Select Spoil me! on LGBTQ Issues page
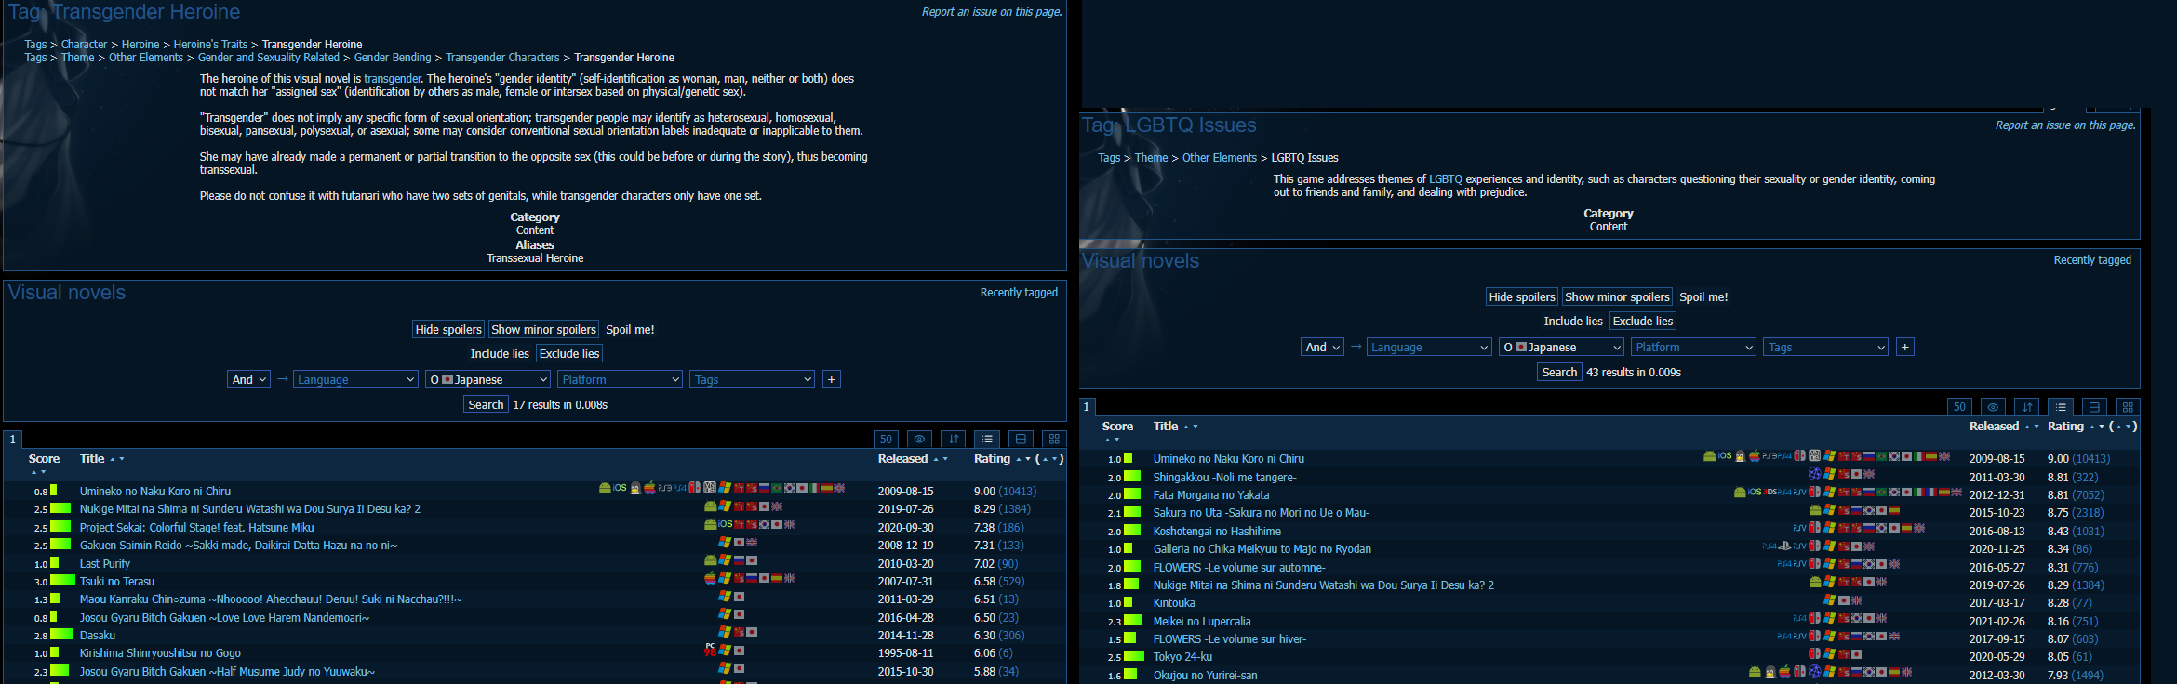The image size is (2177, 684). click(1703, 296)
